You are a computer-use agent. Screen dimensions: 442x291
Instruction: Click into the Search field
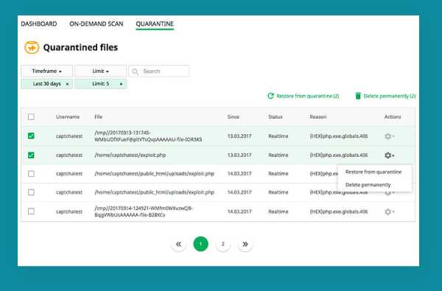[x=159, y=71]
